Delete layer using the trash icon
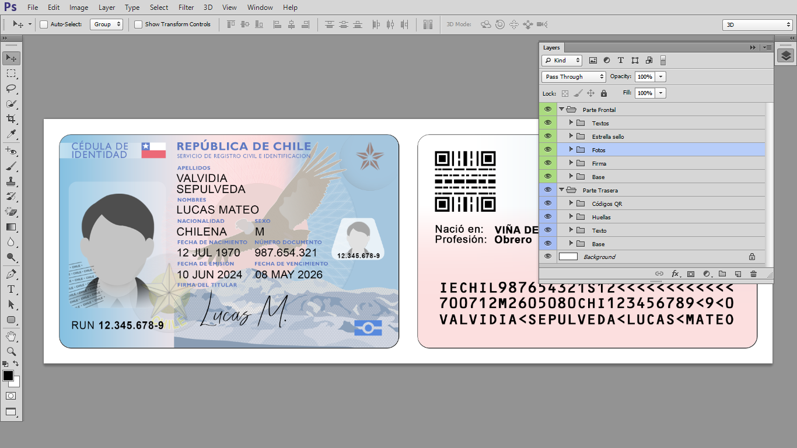 tap(753, 274)
